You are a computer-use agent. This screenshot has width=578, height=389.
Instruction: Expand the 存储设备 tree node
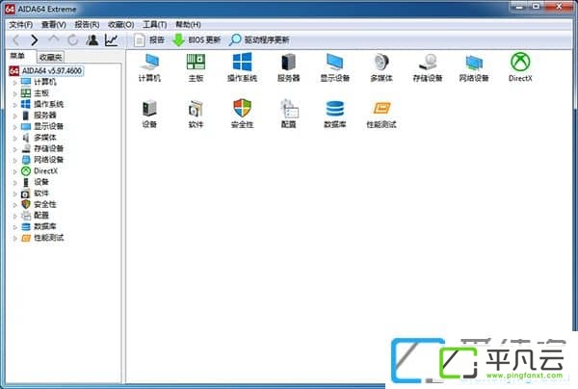(15, 149)
